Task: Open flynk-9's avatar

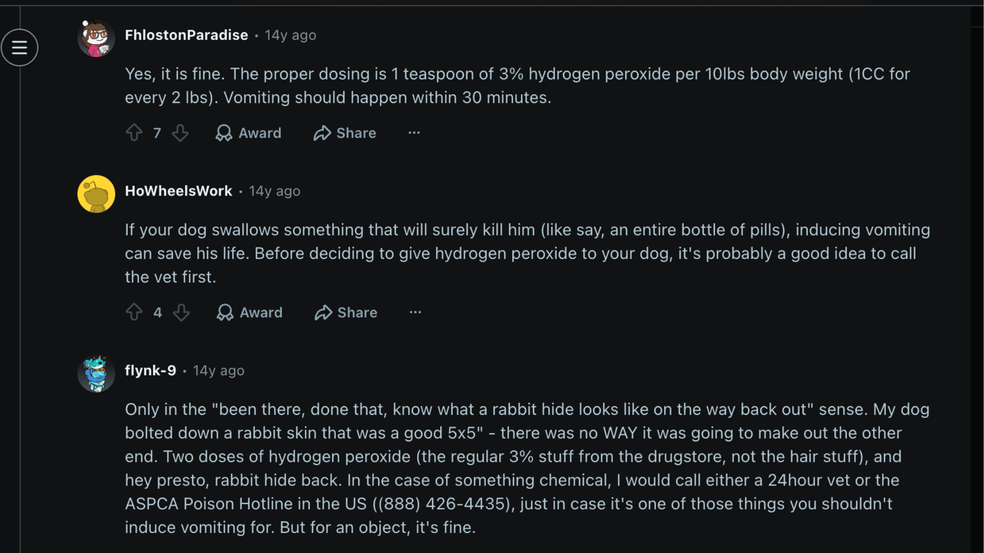Action: tap(96, 373)
